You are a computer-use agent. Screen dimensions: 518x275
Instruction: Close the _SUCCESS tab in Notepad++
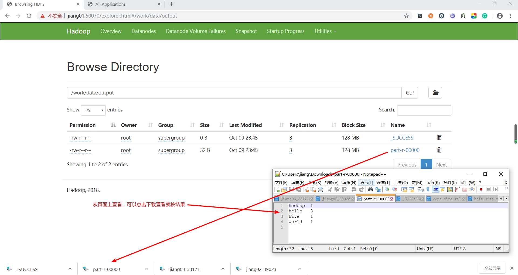click(422, 199)
